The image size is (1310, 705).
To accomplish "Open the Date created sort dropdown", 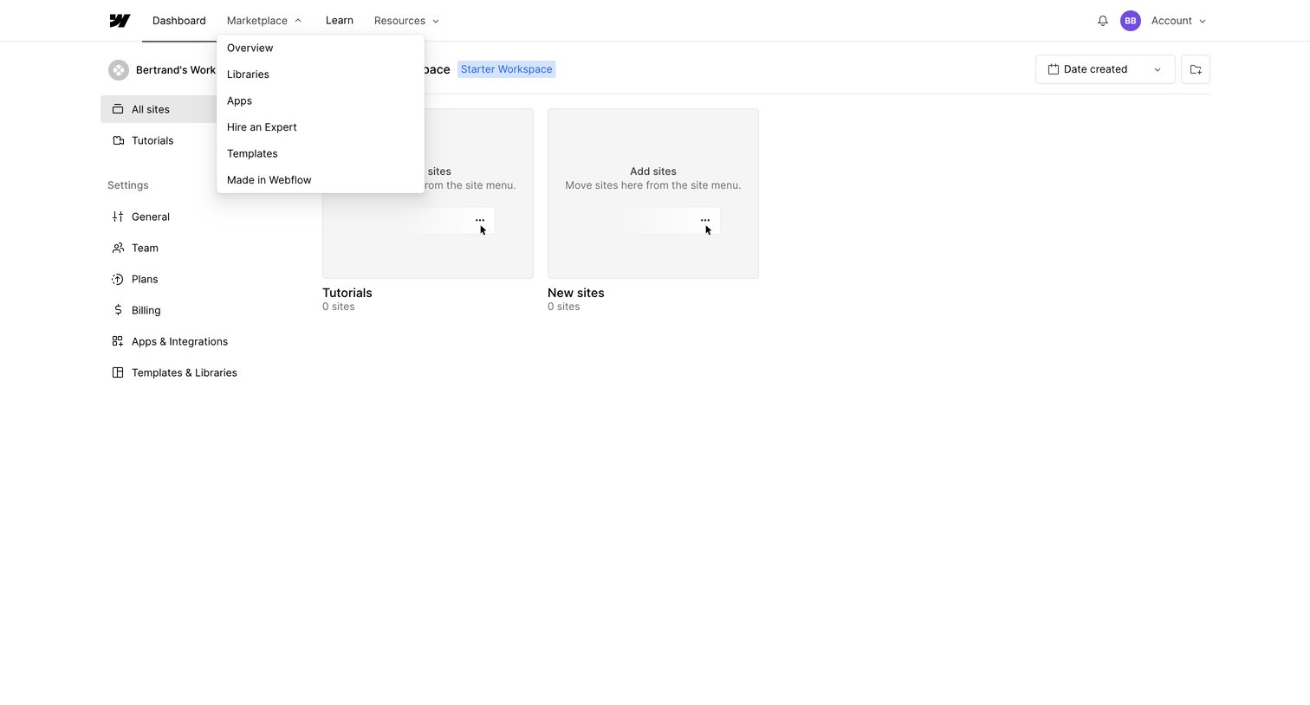I will pos(1105,69).
